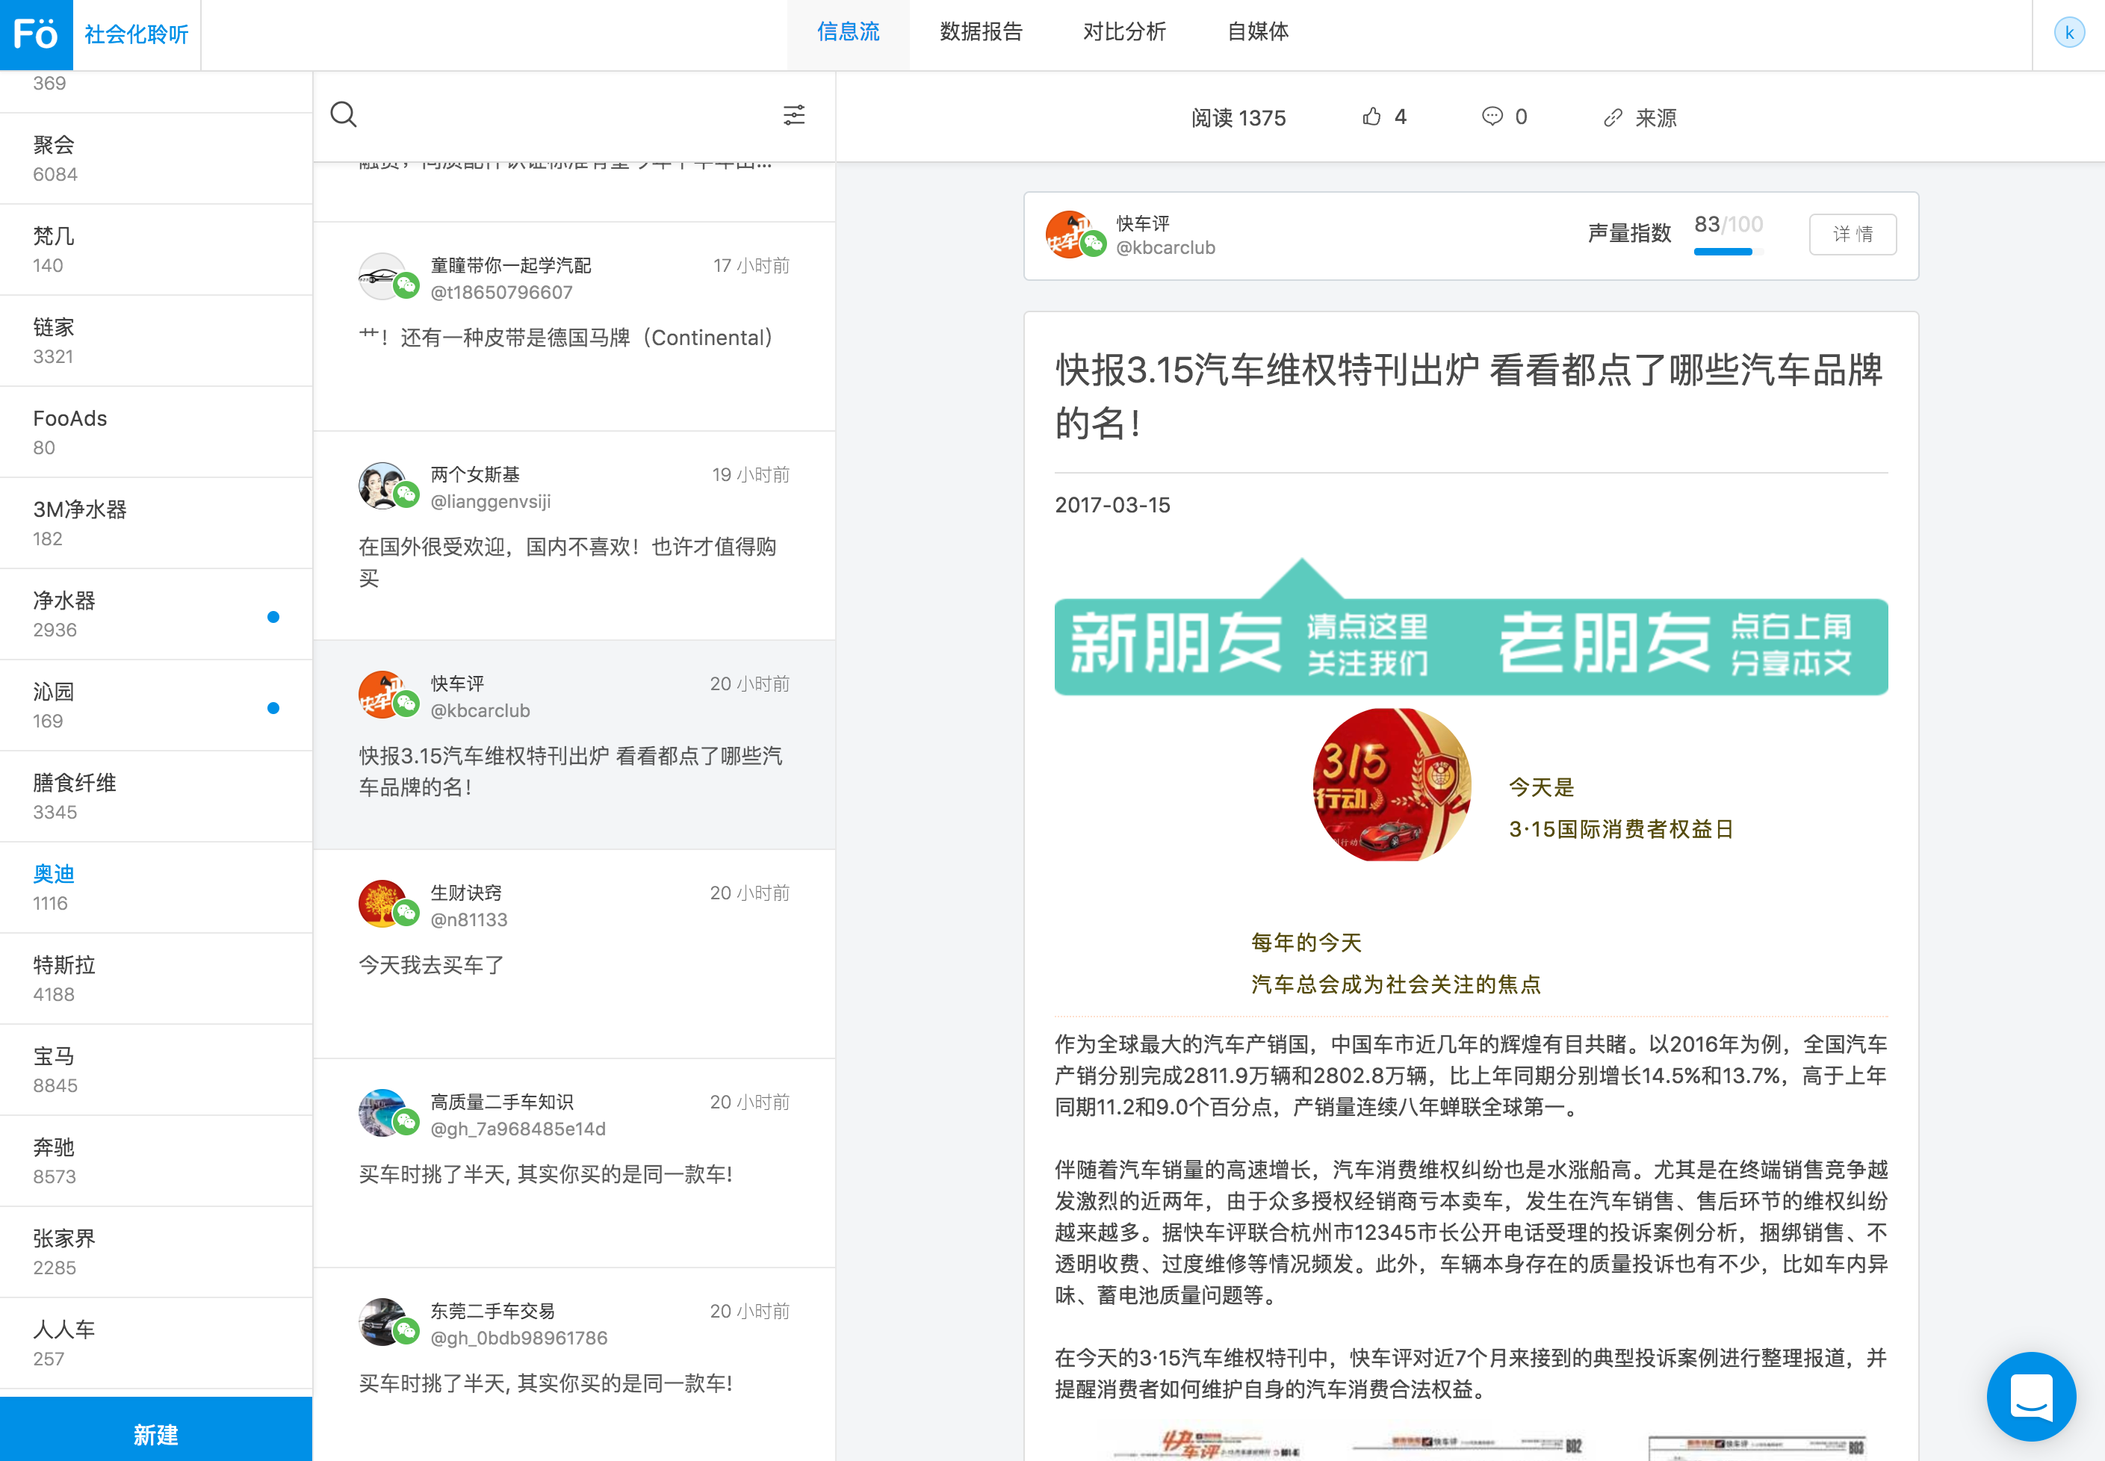Click the @lianggenvsiji handle
The image size is (2105, 1461).
pyautogui.click(x=491, y=502)
